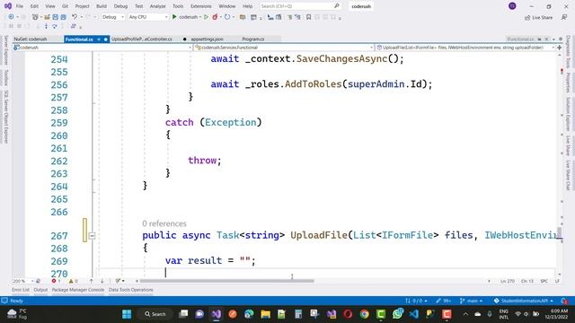Open the main git branch dropdown

point(471,301)
